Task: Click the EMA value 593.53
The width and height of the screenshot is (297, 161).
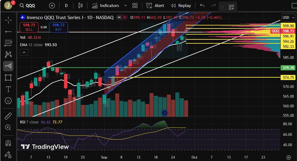Action: click(x=51, y=45)
